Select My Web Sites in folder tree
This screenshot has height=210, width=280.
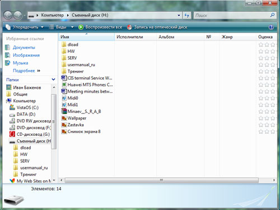pyautogui.click(x=34, y=181)
